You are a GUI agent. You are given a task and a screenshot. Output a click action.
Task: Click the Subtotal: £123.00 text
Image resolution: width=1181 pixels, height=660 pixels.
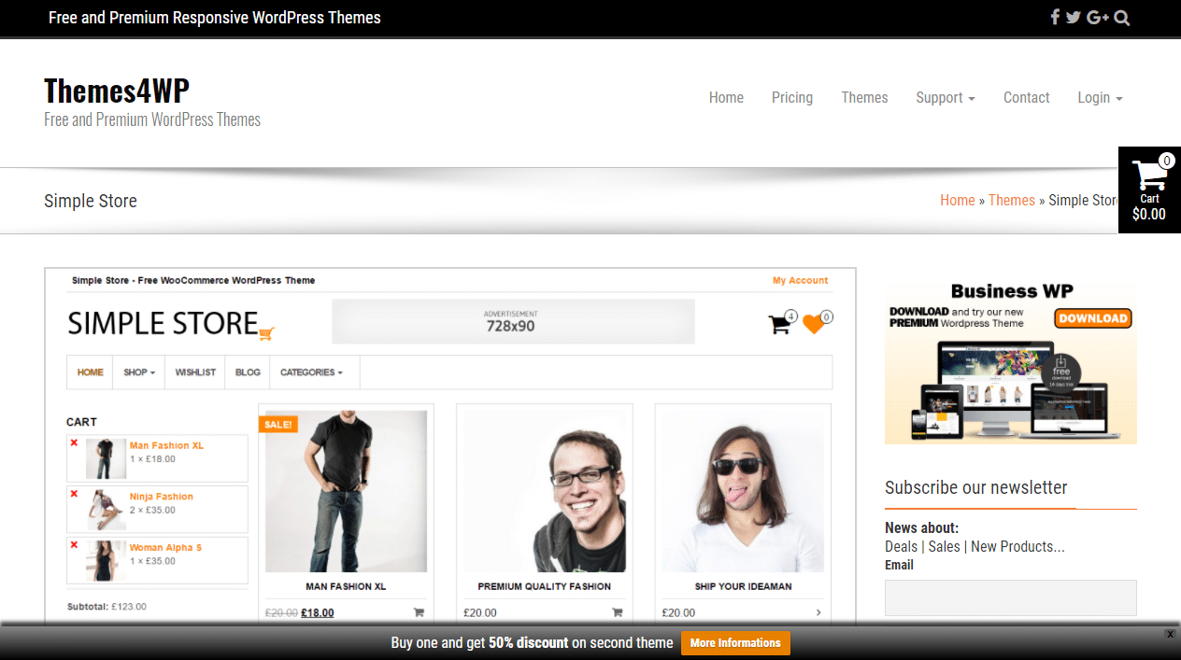point(107,606)
